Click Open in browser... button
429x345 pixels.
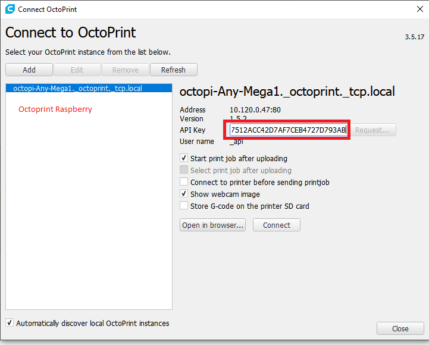click(x=212, y=225)
